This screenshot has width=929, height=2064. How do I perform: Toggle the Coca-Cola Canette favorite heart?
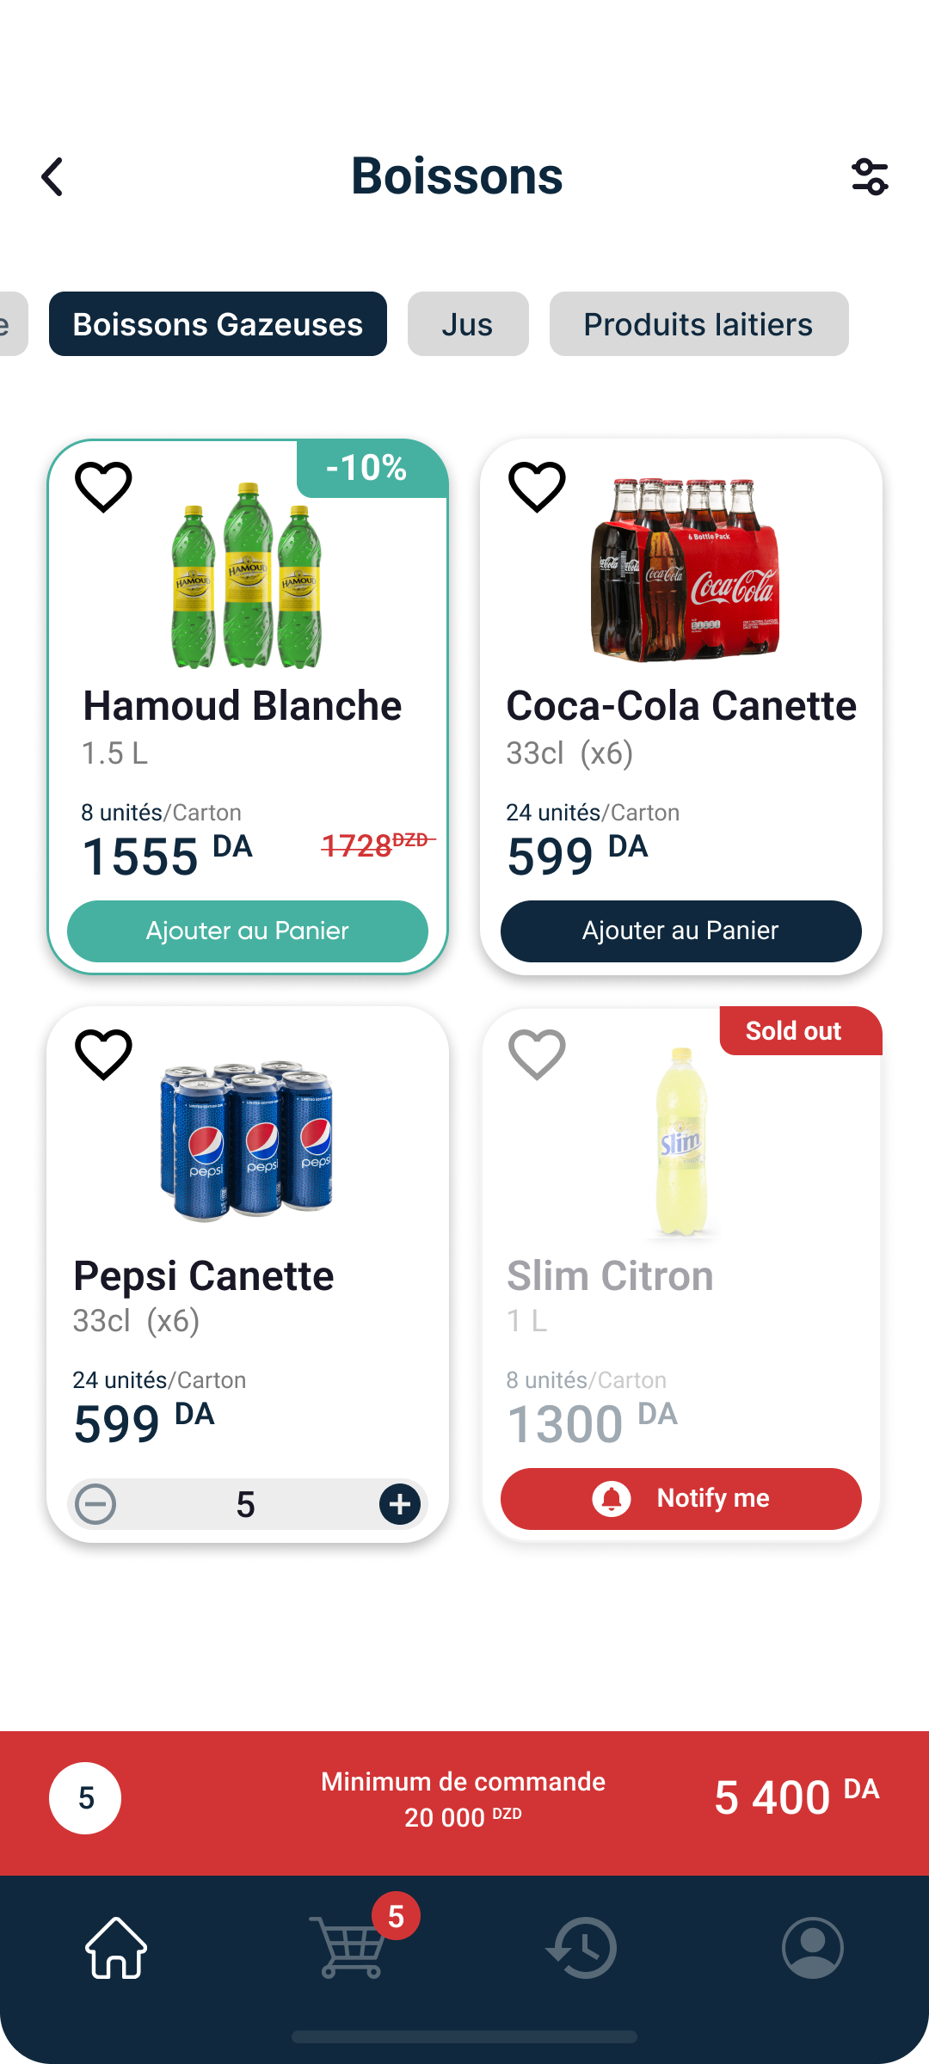coord(537,487)
